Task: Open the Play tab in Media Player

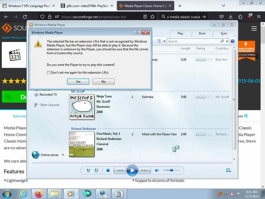Action: [x=180, y=33]
